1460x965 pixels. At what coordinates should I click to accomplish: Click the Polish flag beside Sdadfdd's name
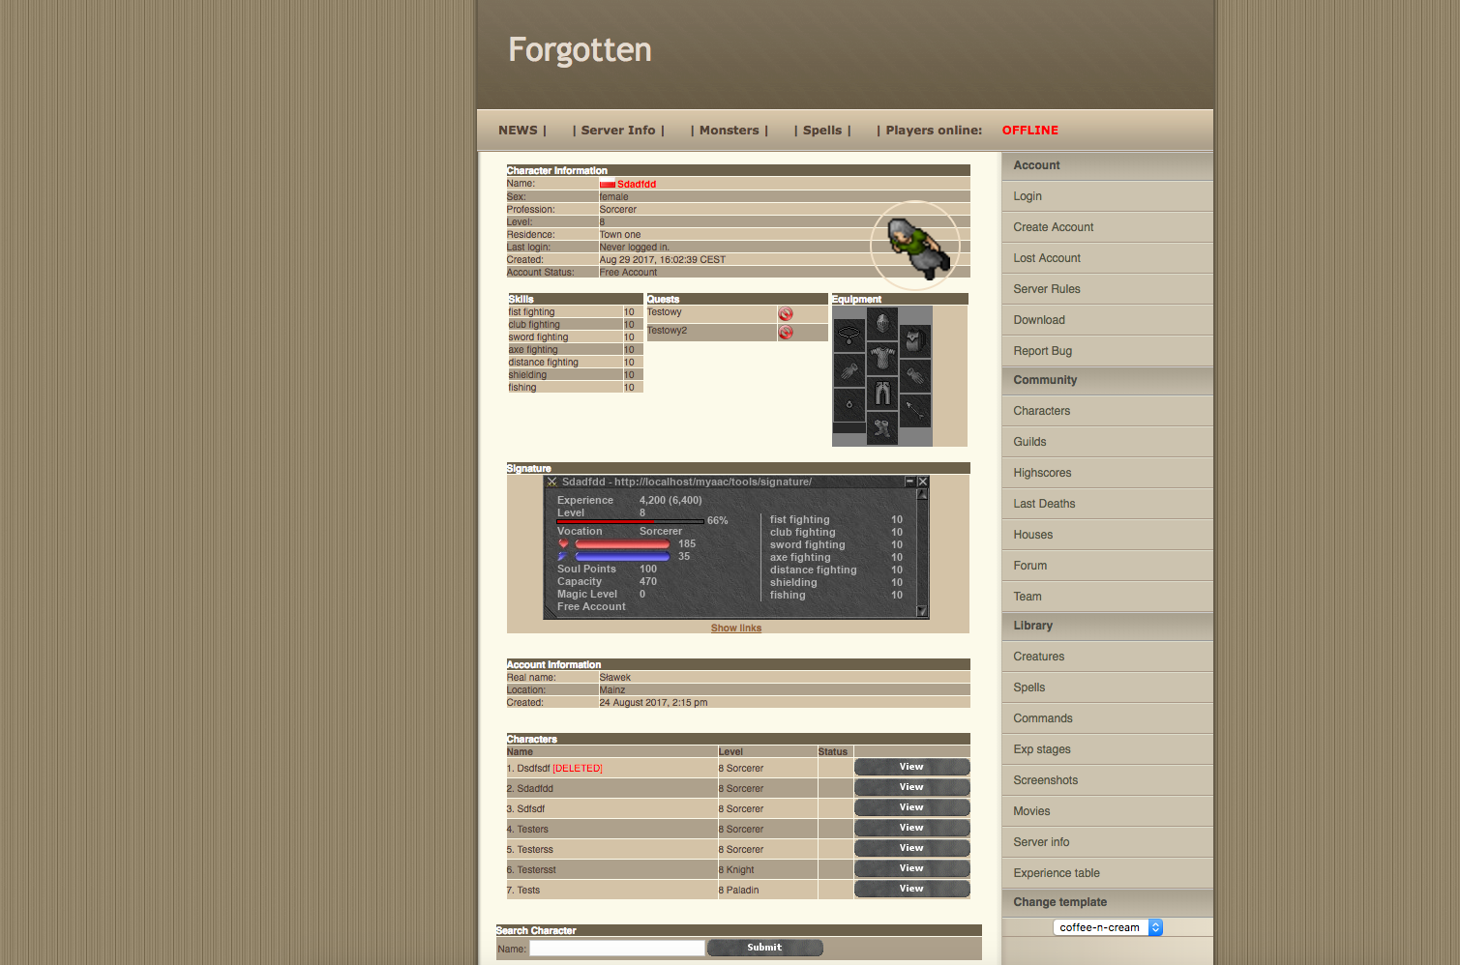point(607,184)
